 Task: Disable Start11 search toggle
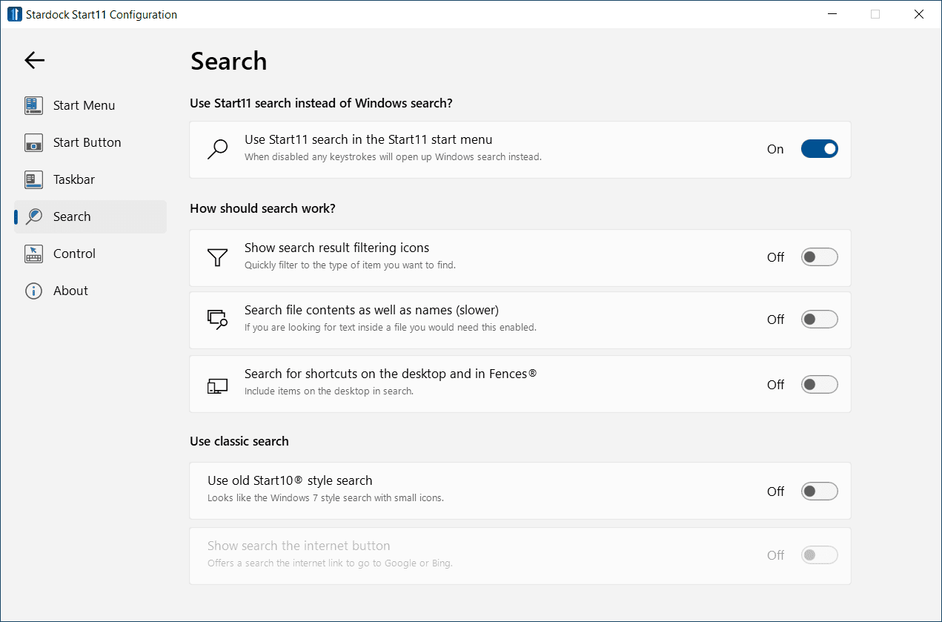click(819, 149)
